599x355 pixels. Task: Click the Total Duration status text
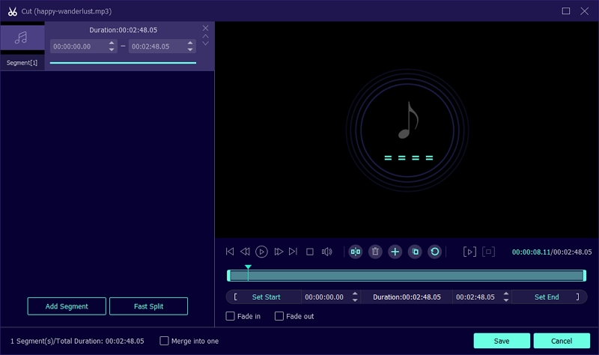click(77, 341)
